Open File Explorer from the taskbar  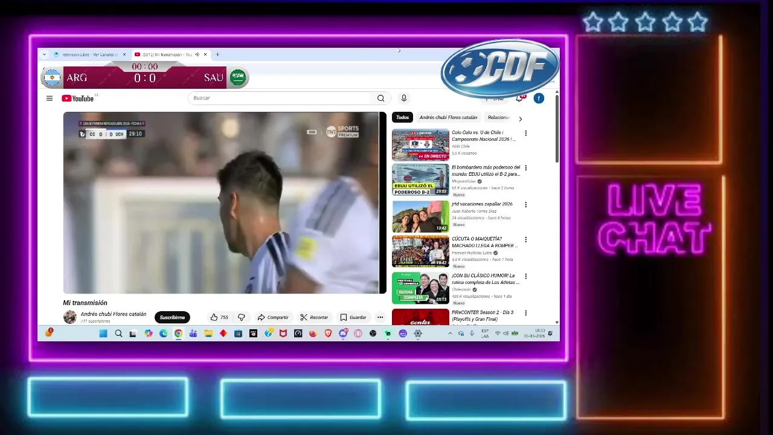click(208, 333)
